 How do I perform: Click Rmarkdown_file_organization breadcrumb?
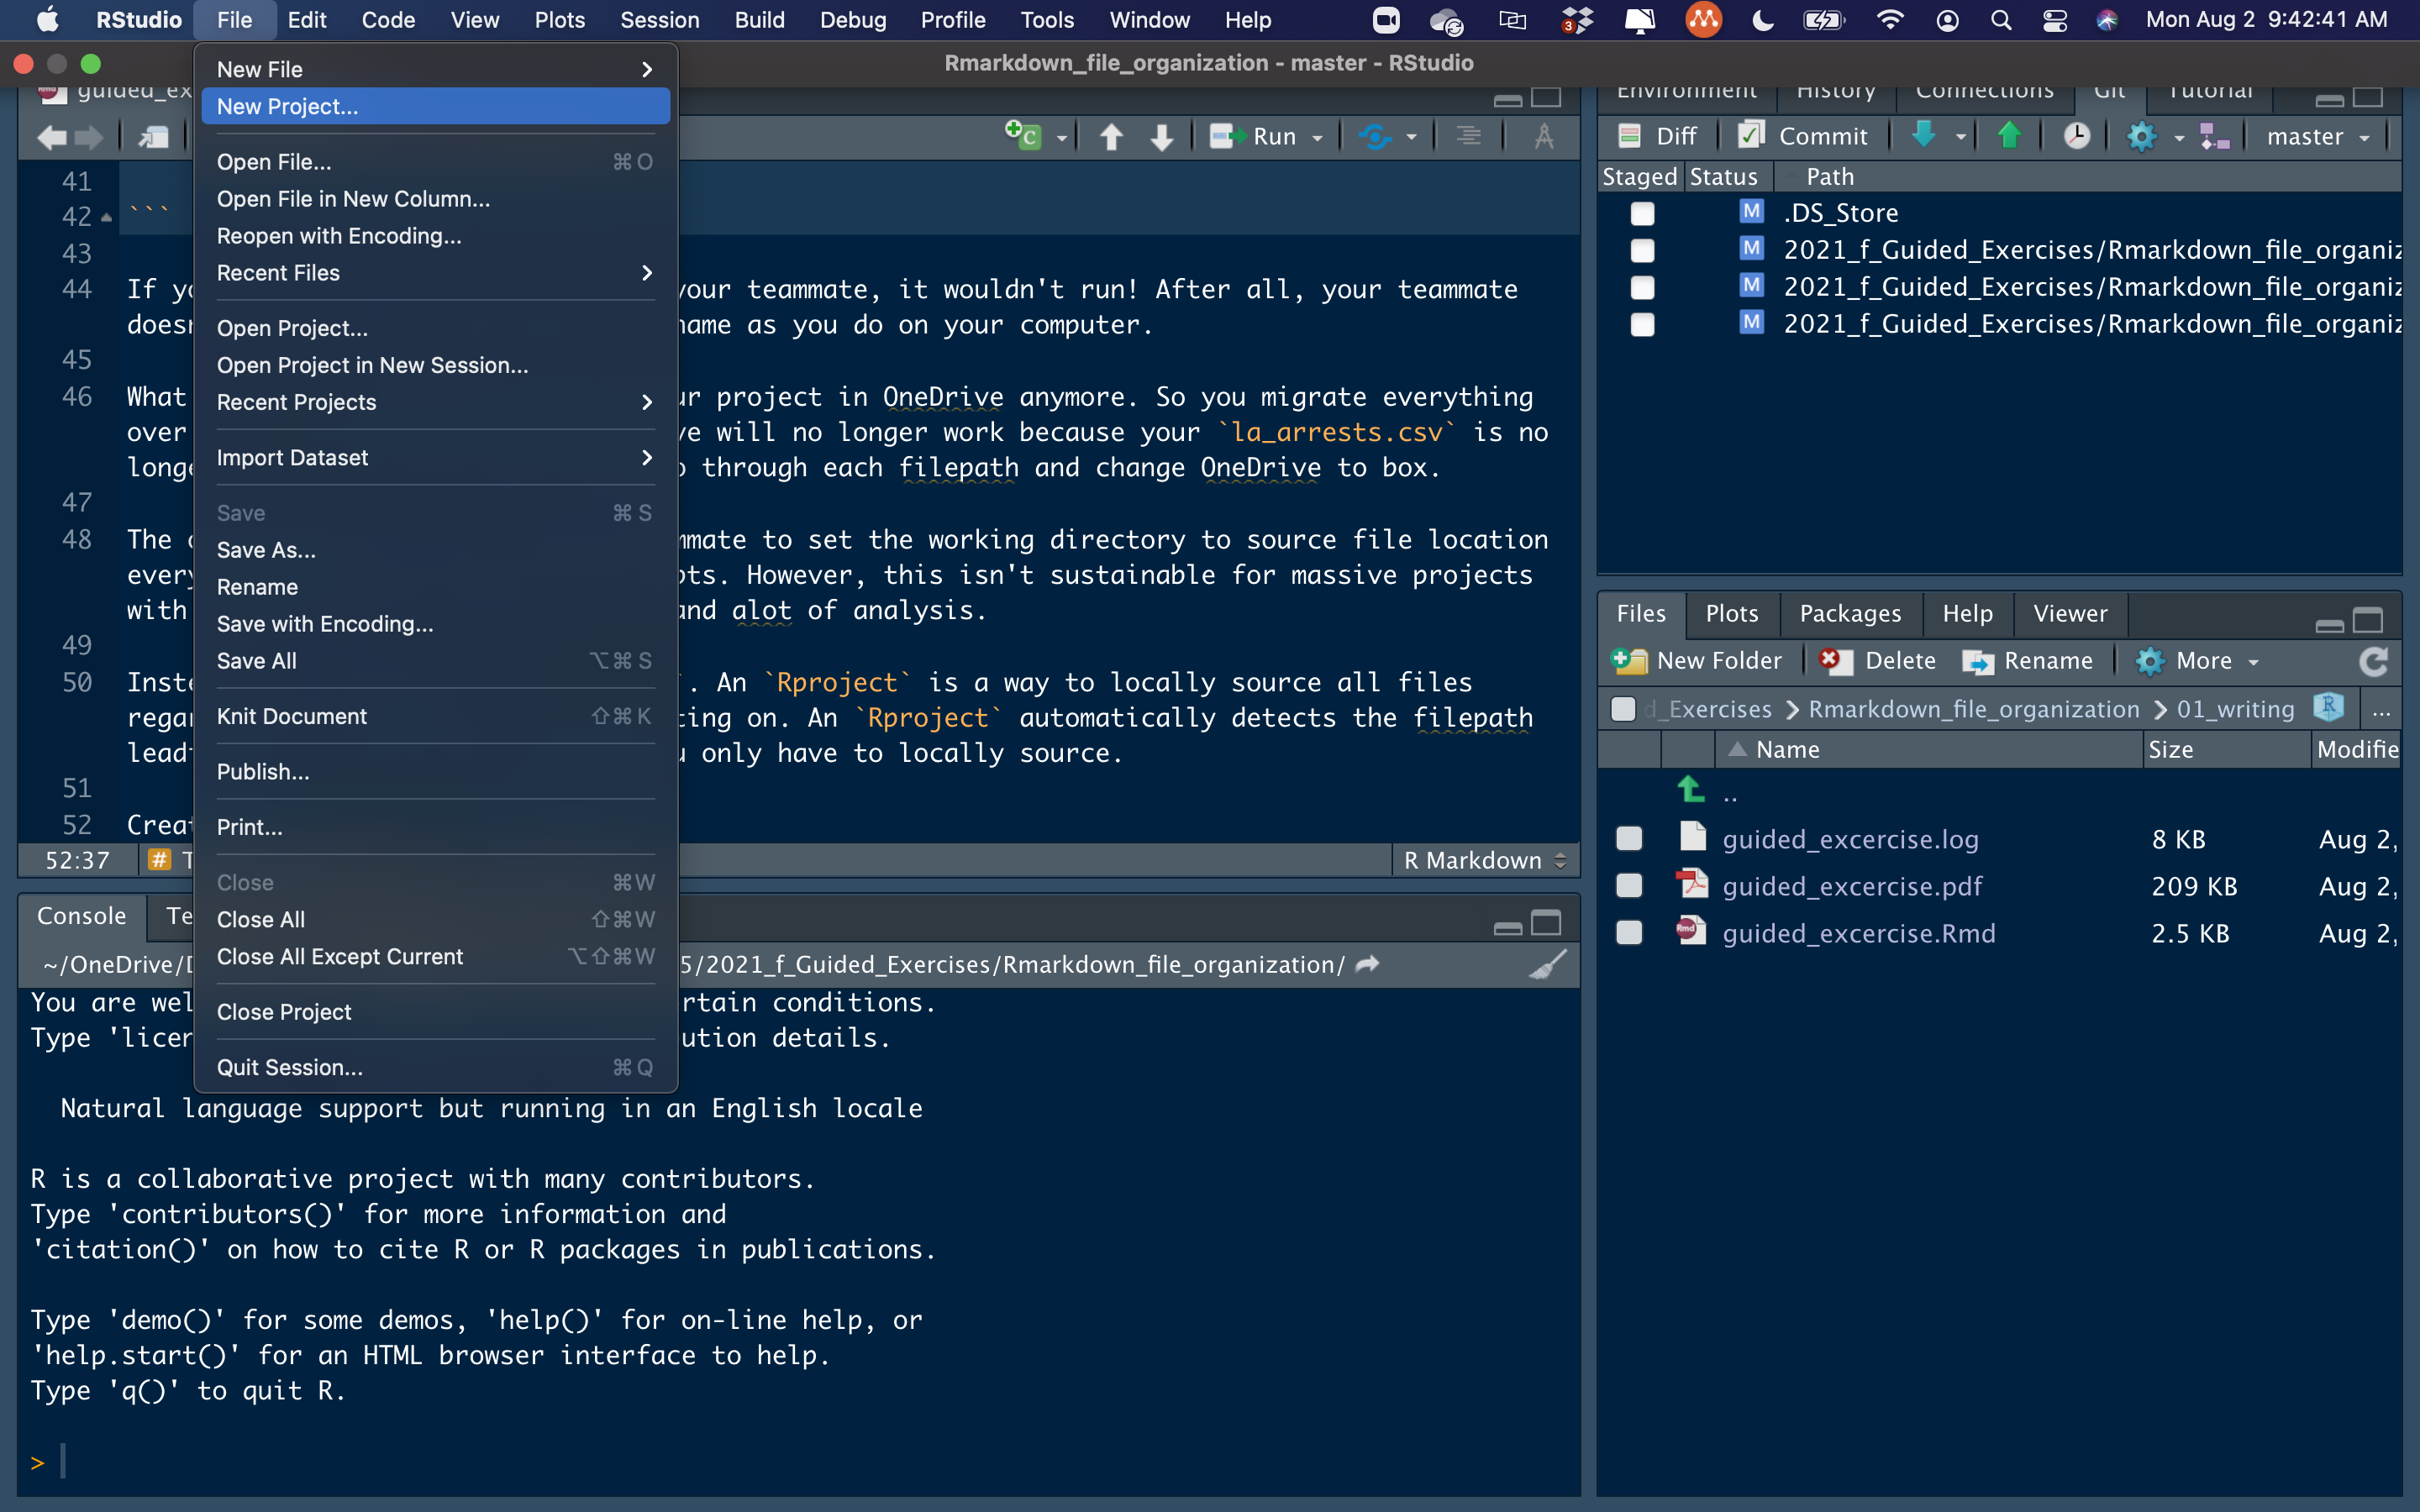(1973, 709)
